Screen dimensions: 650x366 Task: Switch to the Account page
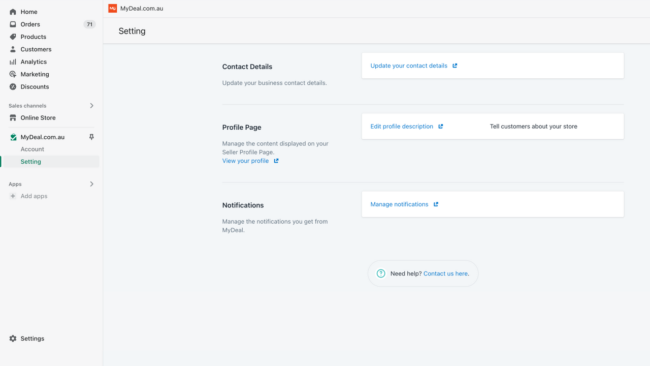coord(32,149)
